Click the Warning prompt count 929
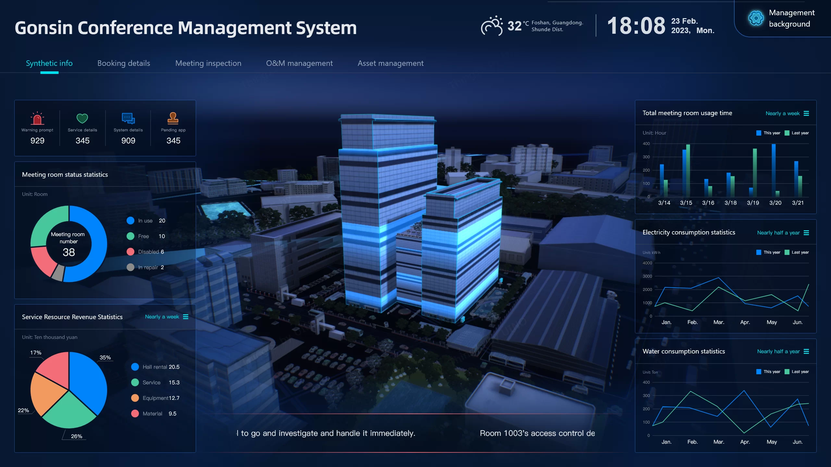This screenshot has height=467, width=831. 37,141
